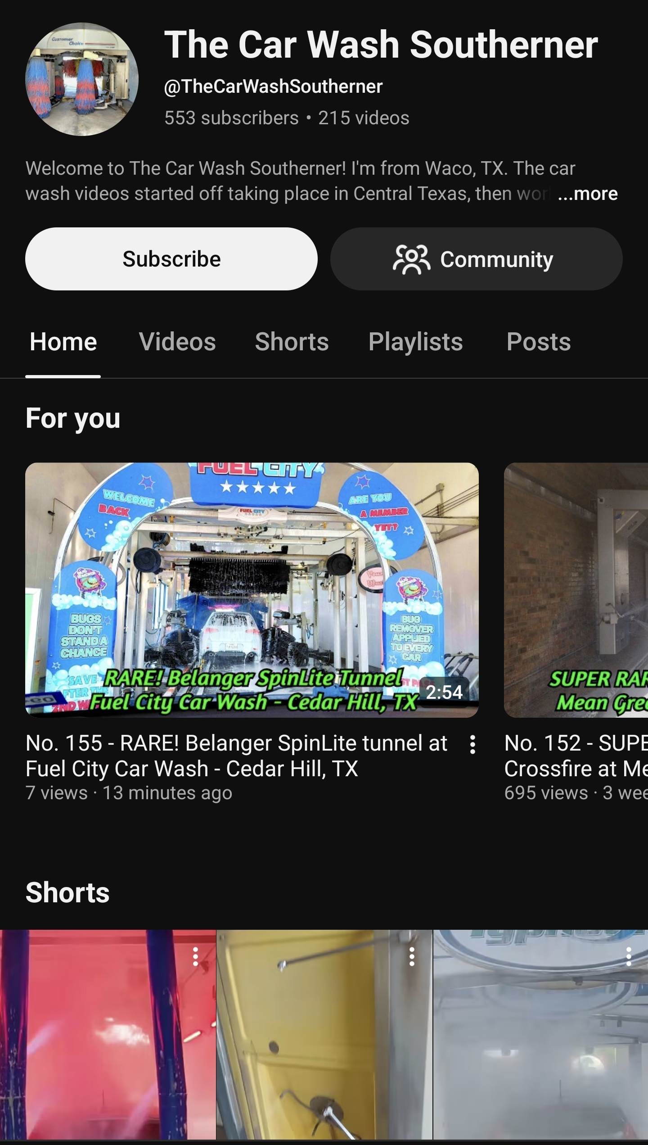The image size is (648, 1145).
Task: Switch to the Home tab
Action: 63,341
